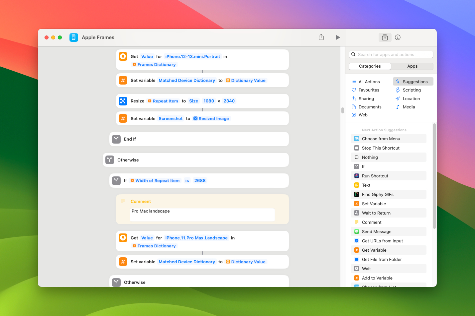The image size is (475, 316).
Task: Click the first Otherwise action icon
Action: (110, 160)
